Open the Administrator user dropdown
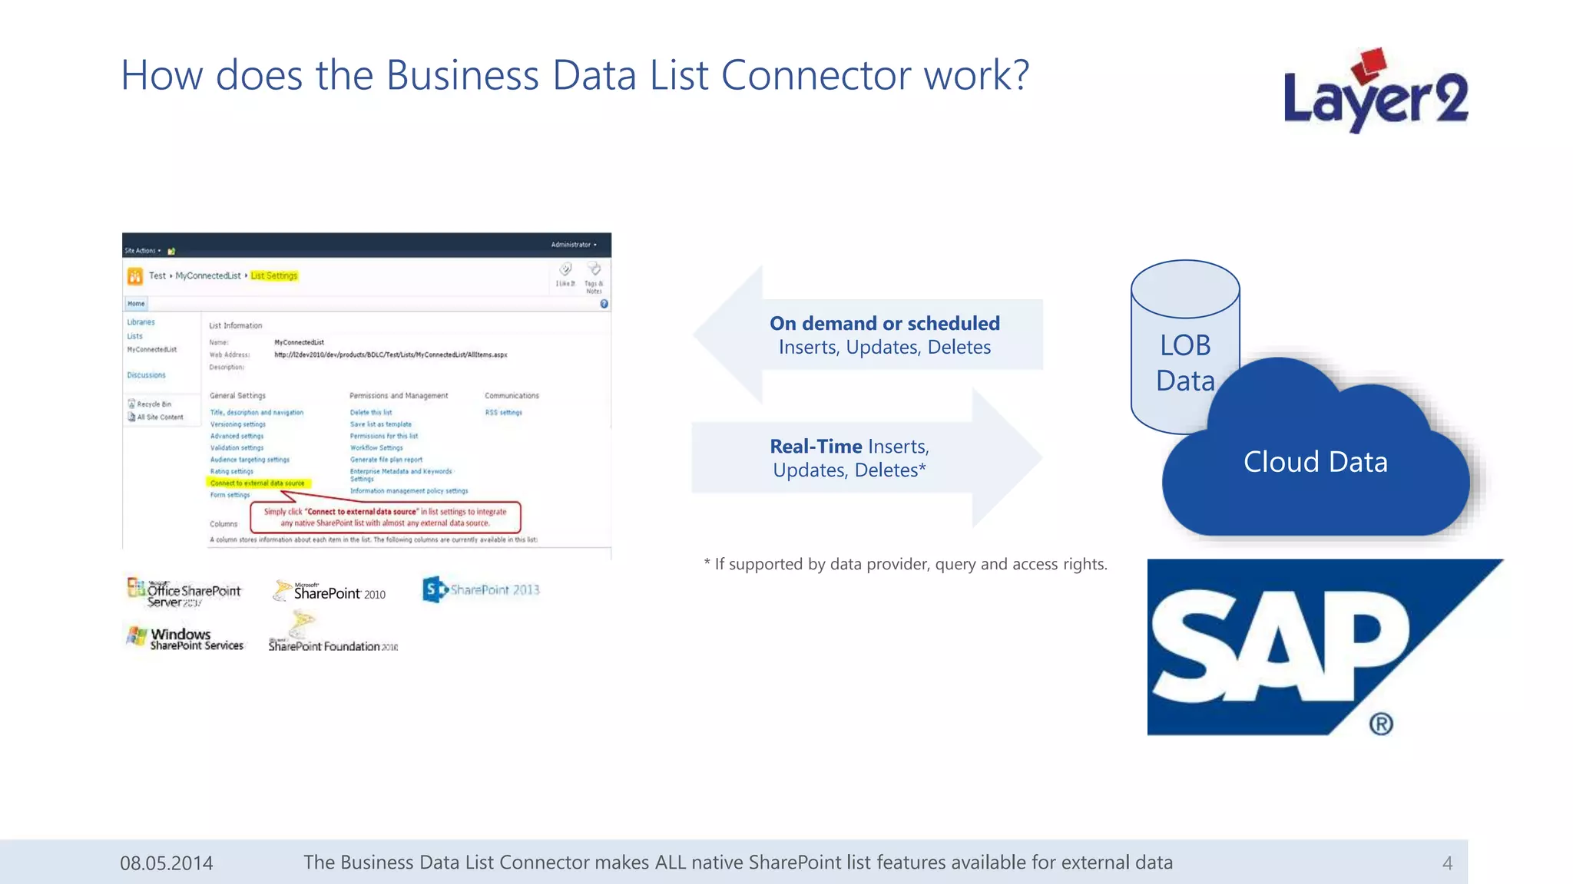The image size is (1573, 884). tap(573, 245)
